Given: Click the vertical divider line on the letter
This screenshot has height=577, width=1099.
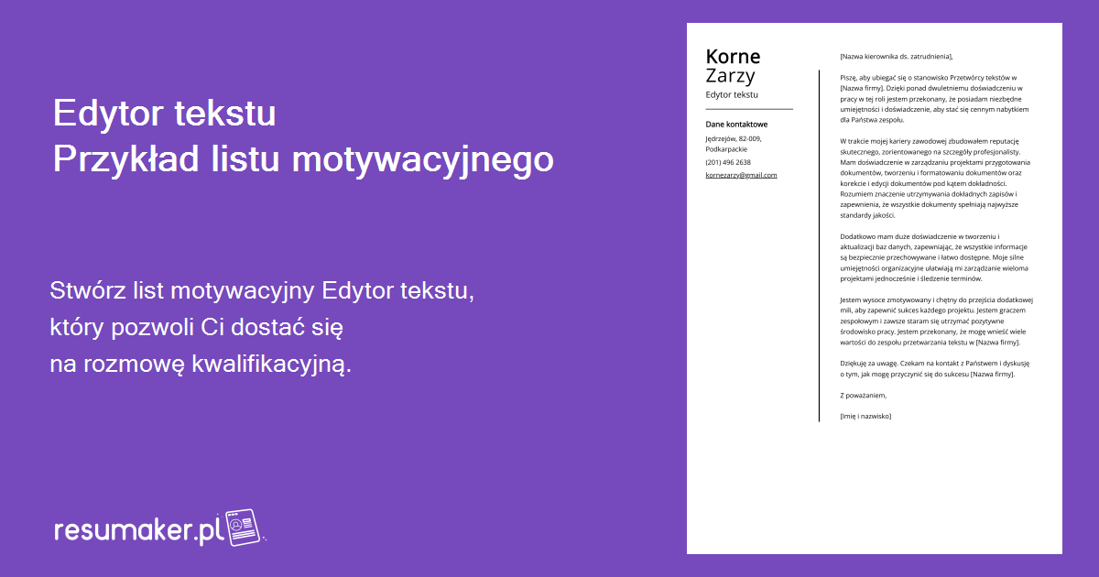Looking at the screenshot, I should [820, 238].
